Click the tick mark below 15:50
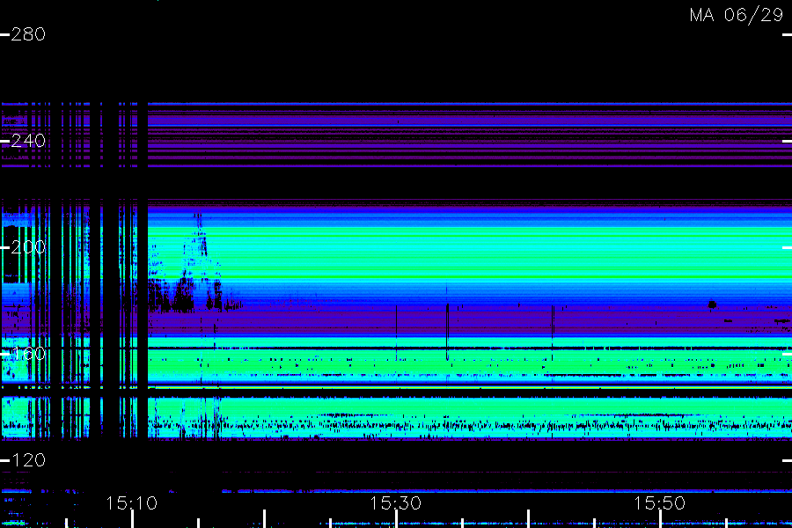Image resolution: width=792 pixels, height=528 pixels. pyautogui.click(x=660, y=519)
